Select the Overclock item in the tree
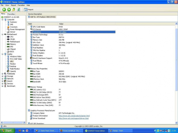This screenshot has height=133, width=178. point(13,27)
